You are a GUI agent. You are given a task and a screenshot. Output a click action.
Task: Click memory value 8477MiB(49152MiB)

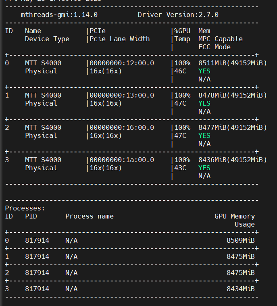click(x=233, y=128)
